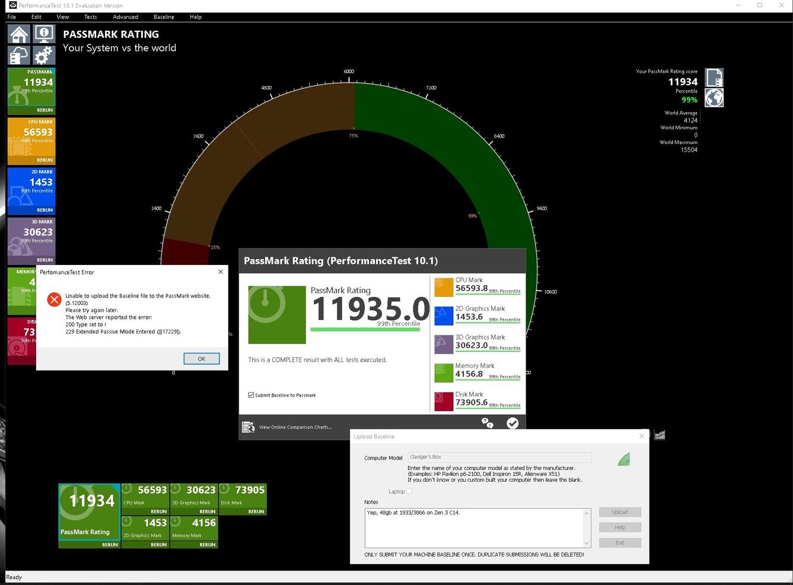Open the View menu
Viewport: 793px width, 585px height.
point(63,17)
